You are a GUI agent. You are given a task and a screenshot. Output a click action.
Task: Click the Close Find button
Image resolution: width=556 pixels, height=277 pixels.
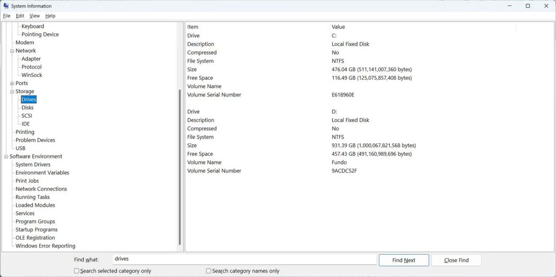[x=456, y=260]
